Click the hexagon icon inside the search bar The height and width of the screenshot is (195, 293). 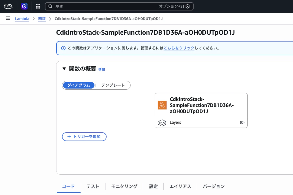click(188, 6)
